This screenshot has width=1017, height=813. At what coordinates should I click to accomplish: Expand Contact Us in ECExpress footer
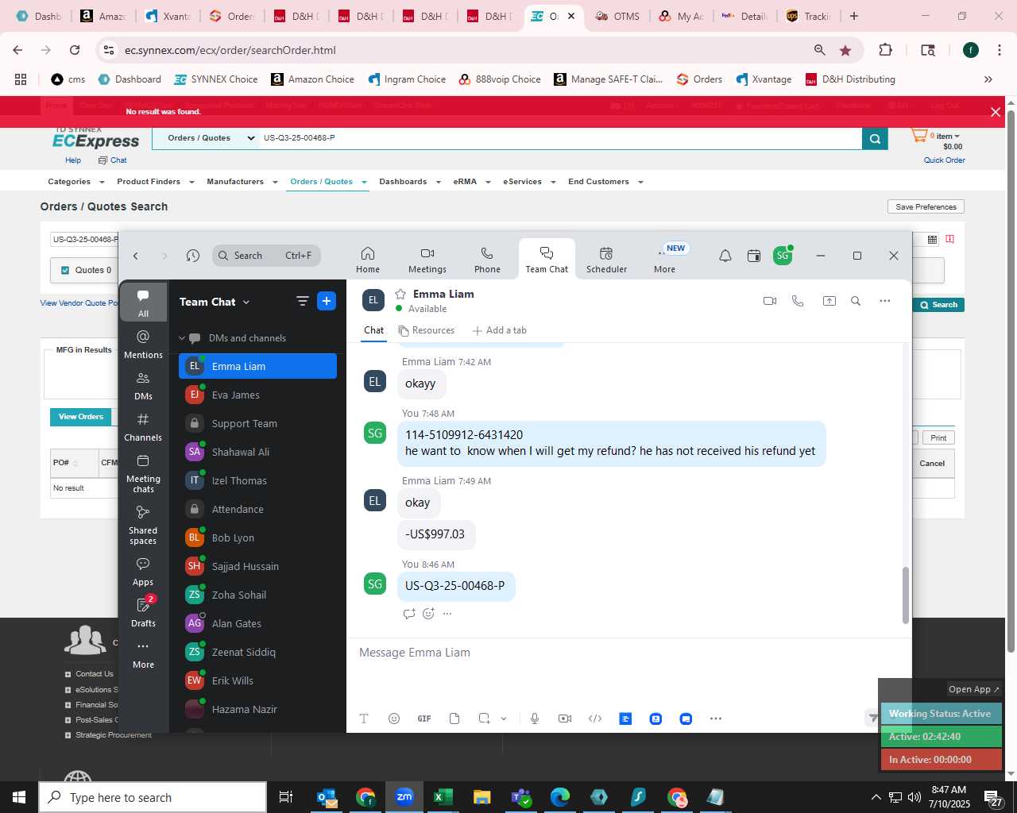pos(68,674)
